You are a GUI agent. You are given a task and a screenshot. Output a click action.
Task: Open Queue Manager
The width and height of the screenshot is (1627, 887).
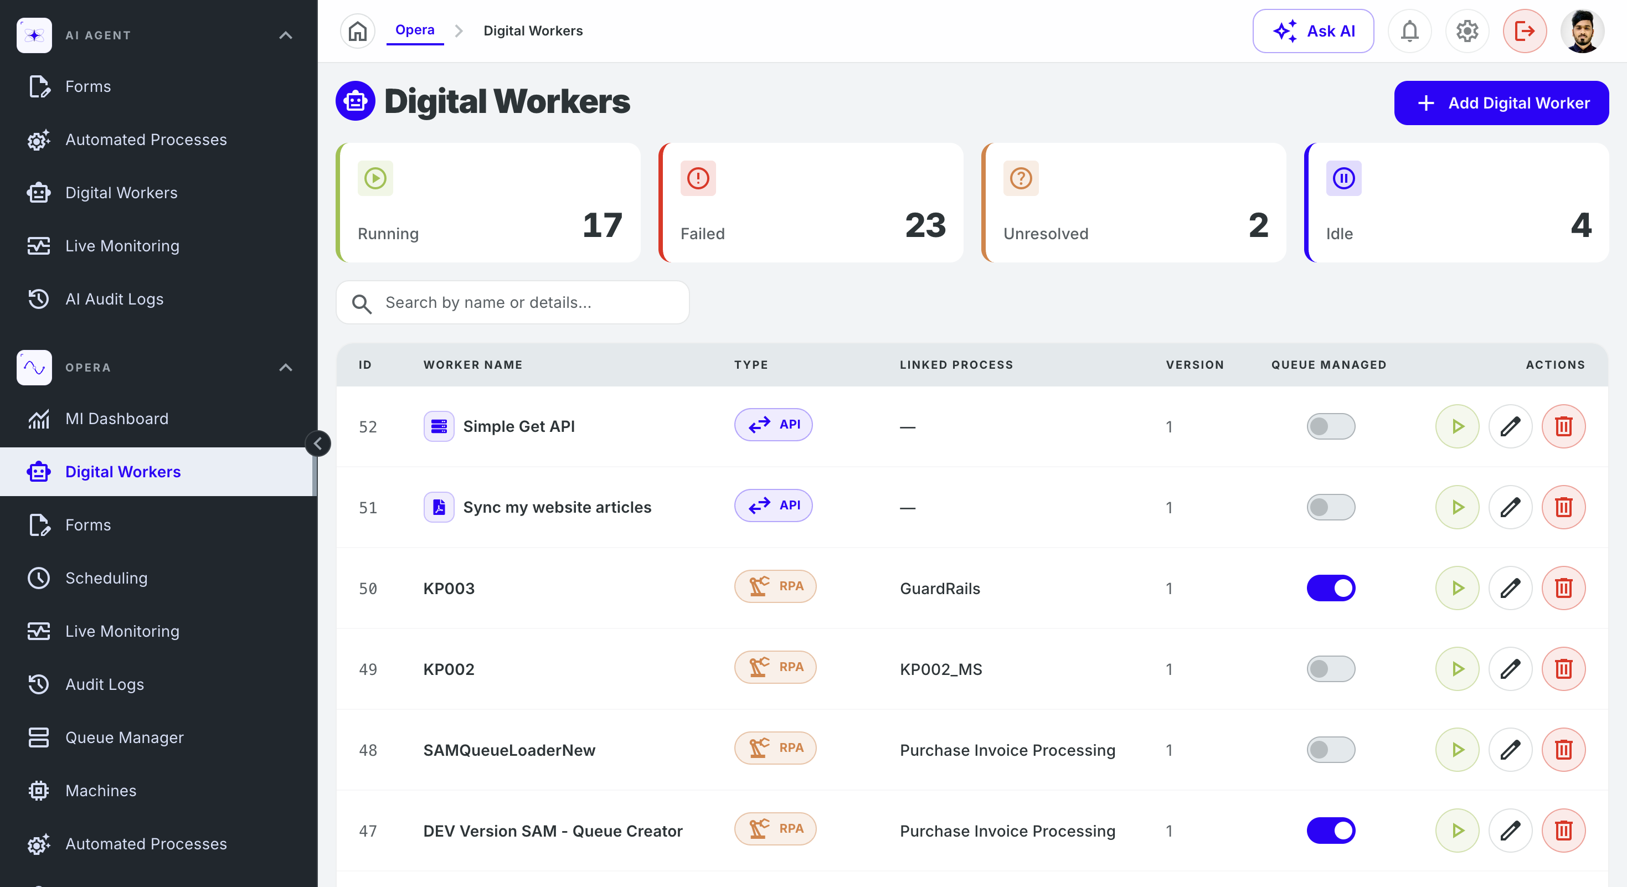tap(158, 737)
